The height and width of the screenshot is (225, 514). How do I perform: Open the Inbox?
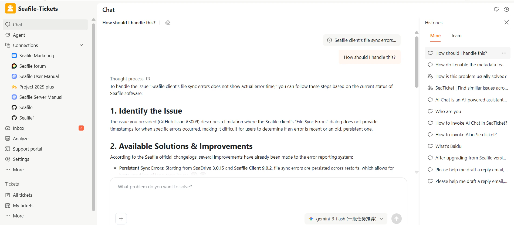45,128
